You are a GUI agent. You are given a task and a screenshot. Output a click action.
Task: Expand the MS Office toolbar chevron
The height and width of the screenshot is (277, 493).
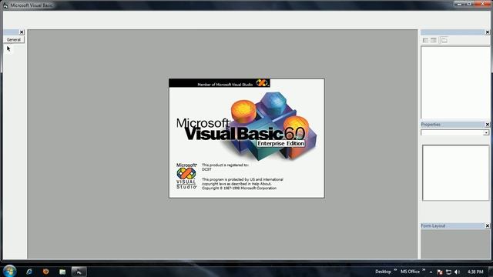[424, 270]
